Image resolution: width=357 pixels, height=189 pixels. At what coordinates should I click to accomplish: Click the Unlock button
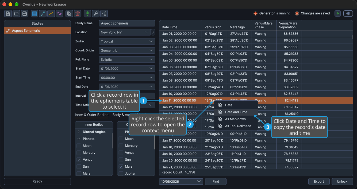[x=342, y=182]
